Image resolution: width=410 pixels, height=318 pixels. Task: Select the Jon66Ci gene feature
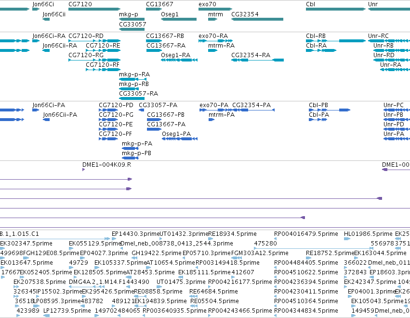[x=36, y=9]
